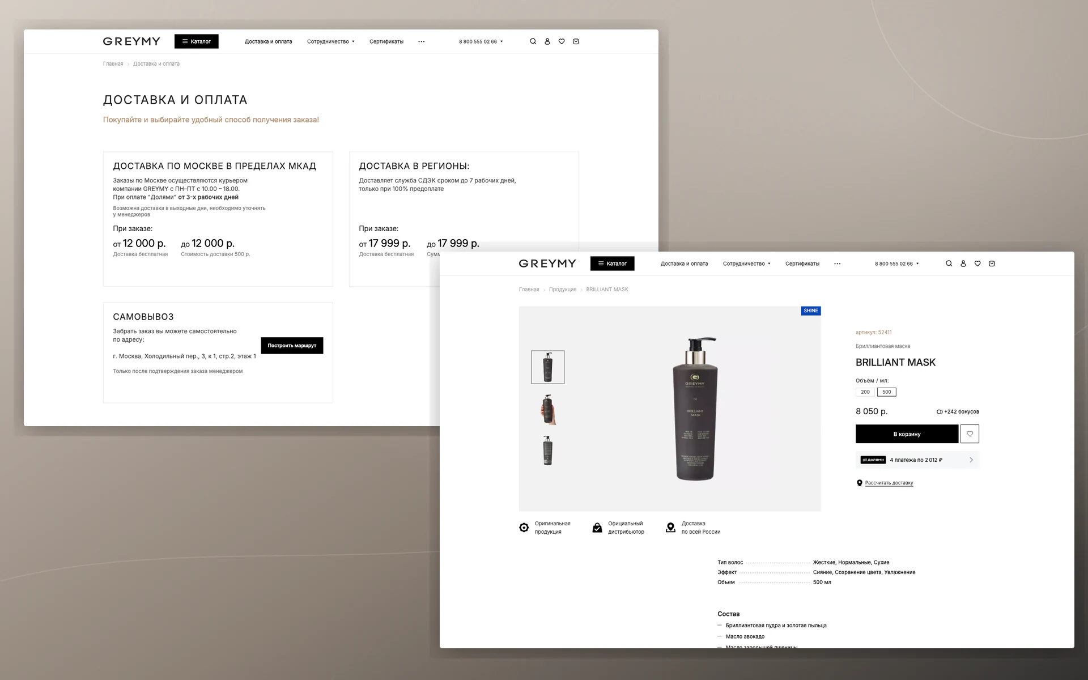Expand the Долями 4 платежа chevron
This screenshot has height=680, width=1088.
tap(971, 460)
